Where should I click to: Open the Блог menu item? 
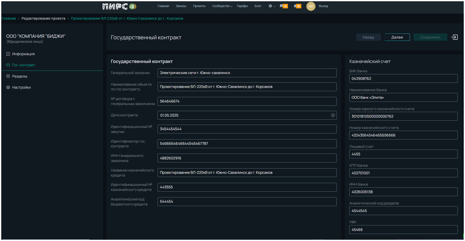[258, 6]
